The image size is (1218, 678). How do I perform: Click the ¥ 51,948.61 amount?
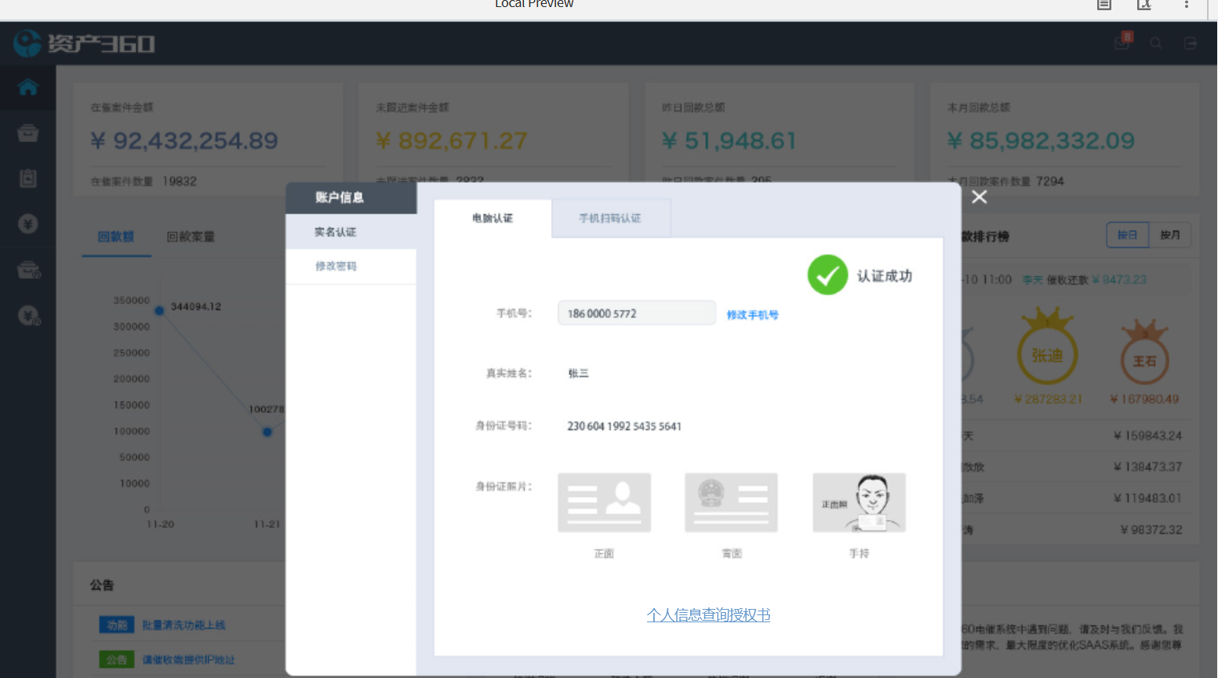729,140
